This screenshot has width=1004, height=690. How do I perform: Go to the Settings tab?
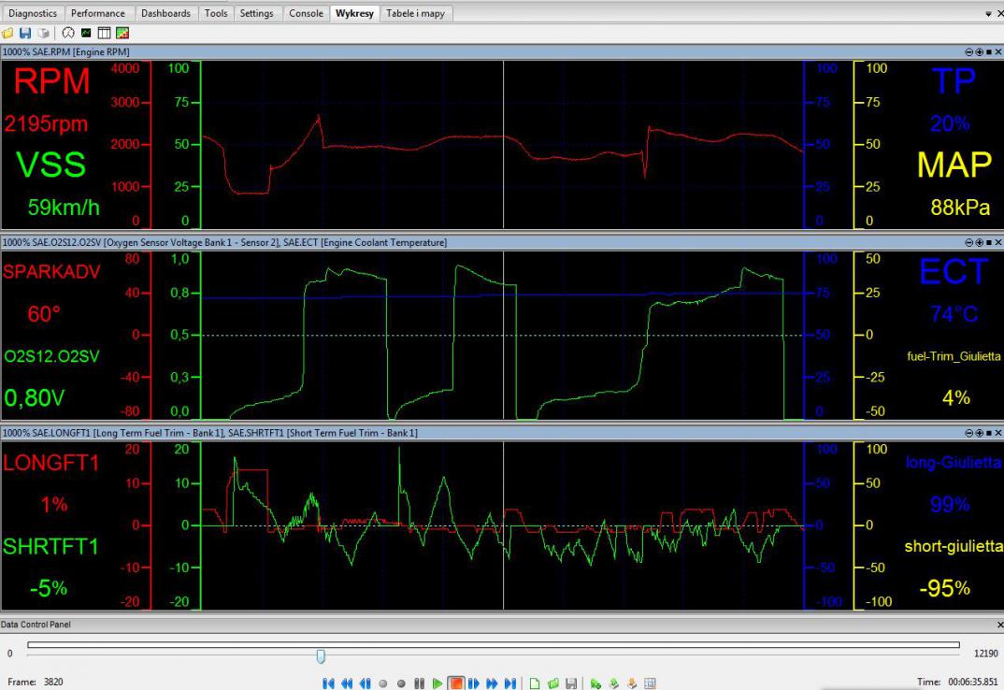coord(256,13)
